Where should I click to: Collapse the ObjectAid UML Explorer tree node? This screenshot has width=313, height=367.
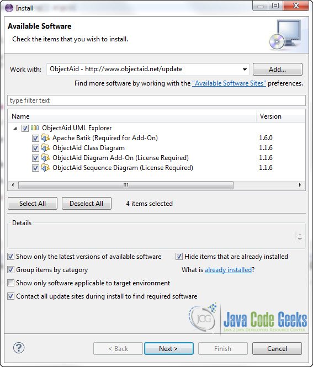[15, 128]
